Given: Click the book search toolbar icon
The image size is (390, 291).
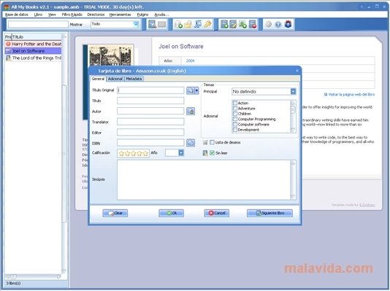Looking at the screenshot, I should (x=152, y=24).
